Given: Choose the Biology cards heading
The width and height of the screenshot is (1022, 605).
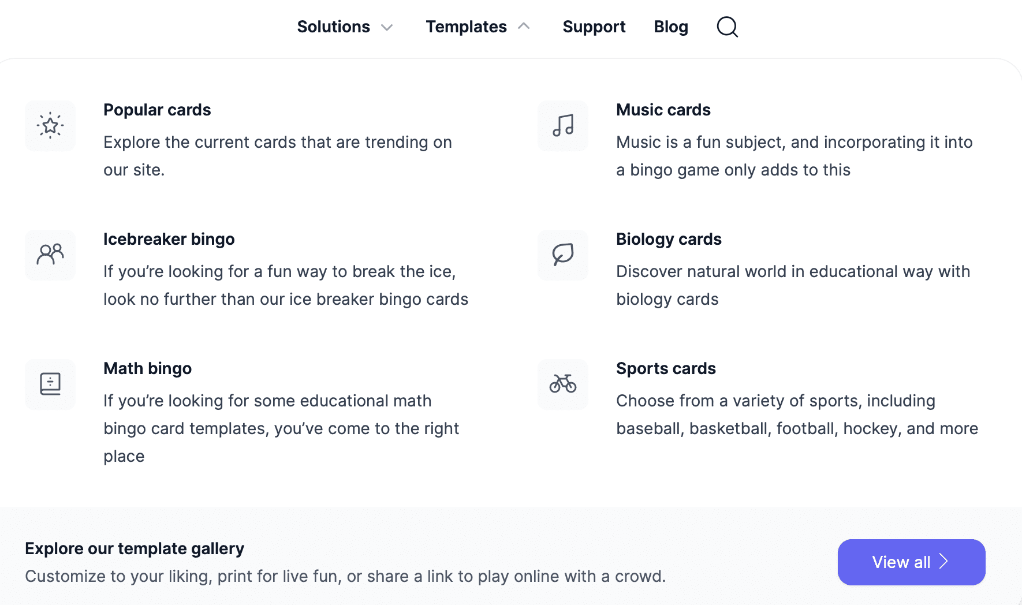Looking at the screenshot, I should (669, 239).
